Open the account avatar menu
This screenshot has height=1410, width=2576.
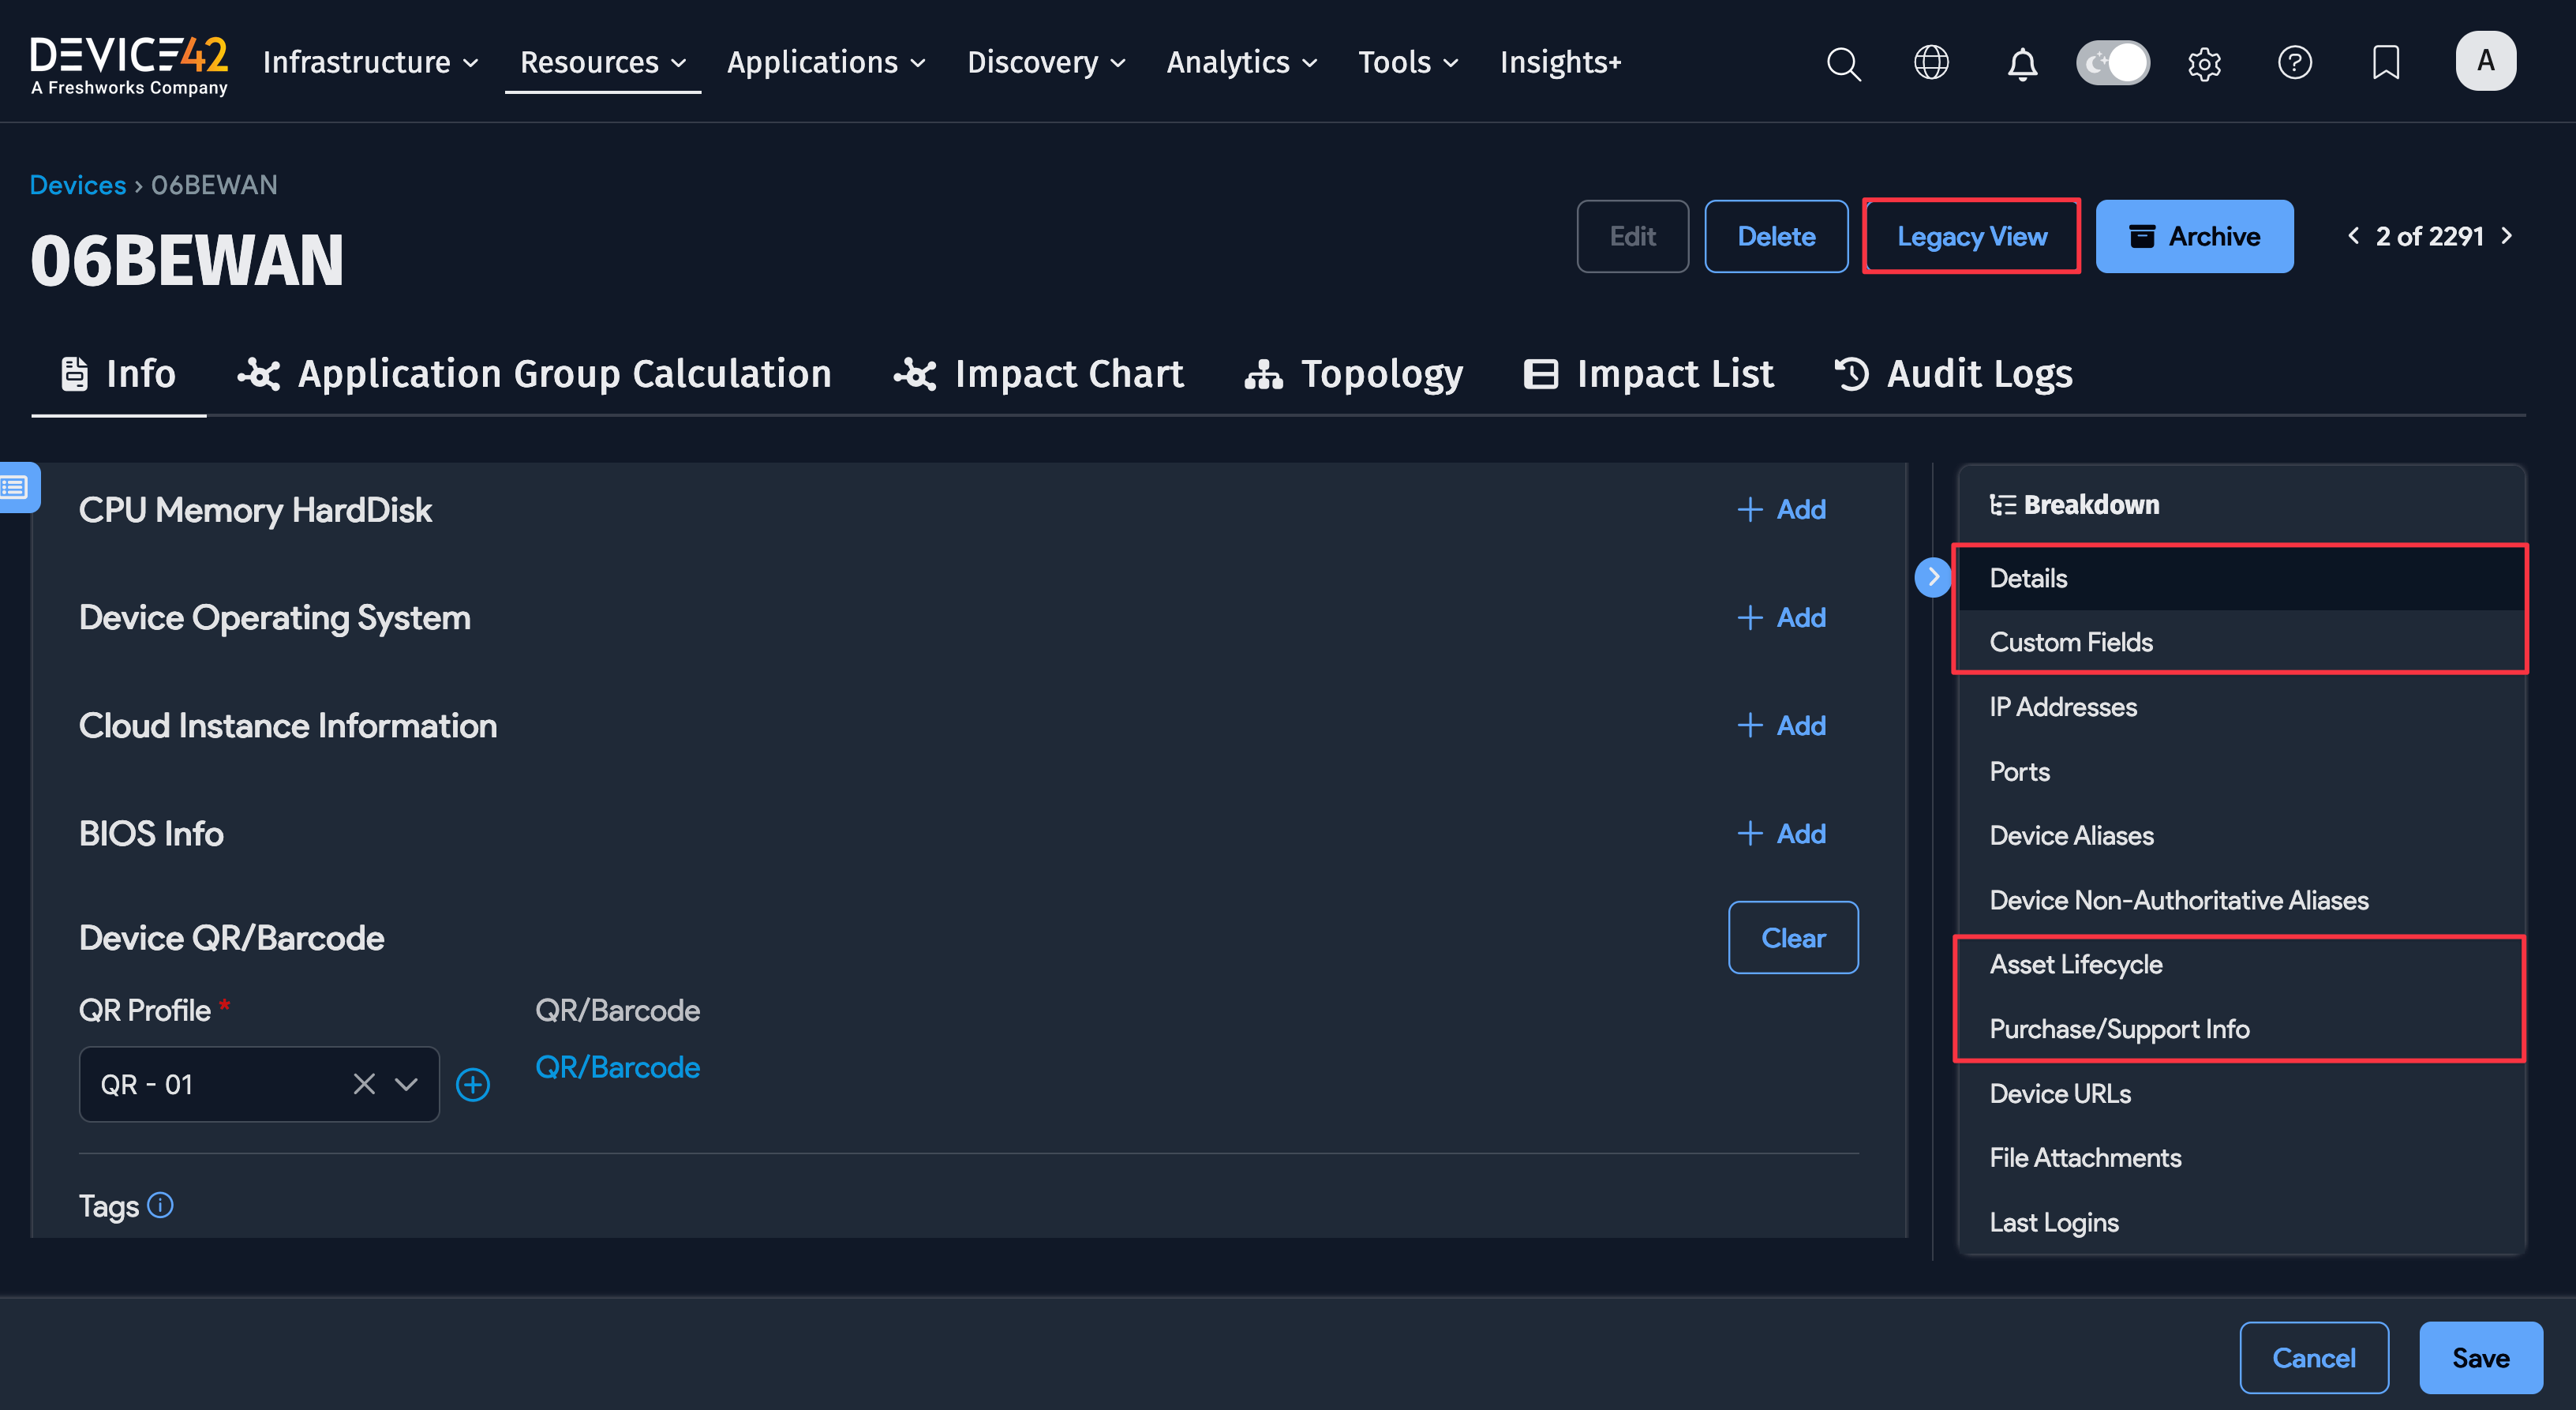2486,60
